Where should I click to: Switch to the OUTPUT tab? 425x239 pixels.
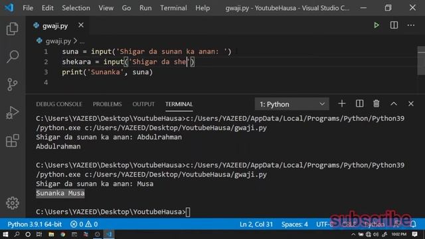pyautogui.click(x=143, y=104)
